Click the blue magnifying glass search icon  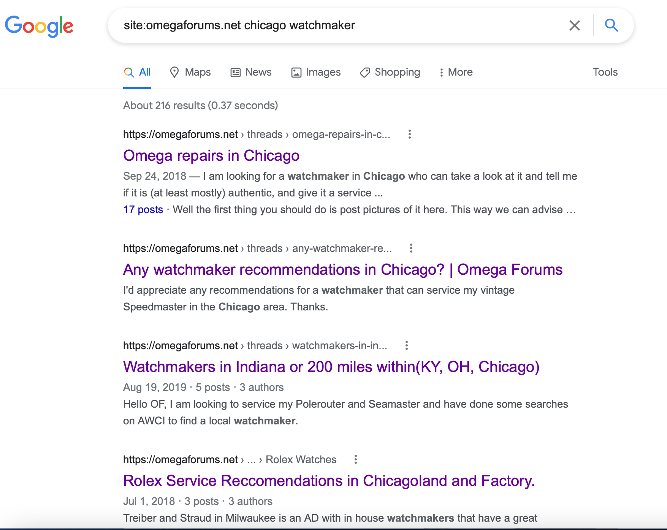pyautogui.click(x=611, y=25)
